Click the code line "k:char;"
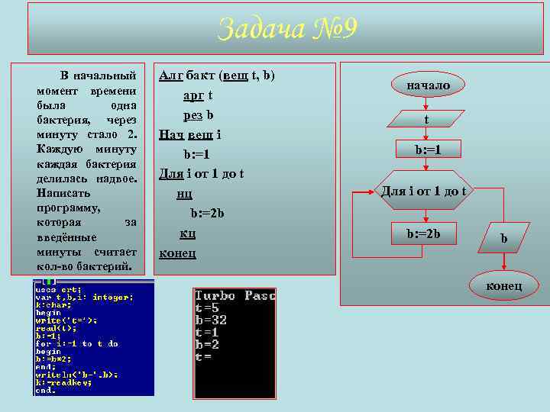Viewport: 550px width, 412px height. pyautogui.click(x=53, y=305)
